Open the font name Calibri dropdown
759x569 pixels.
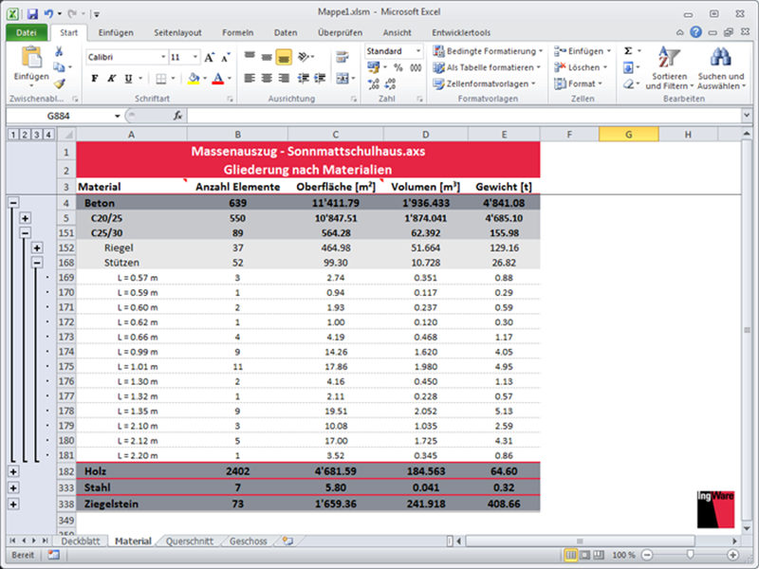click(x=161, y=57)
